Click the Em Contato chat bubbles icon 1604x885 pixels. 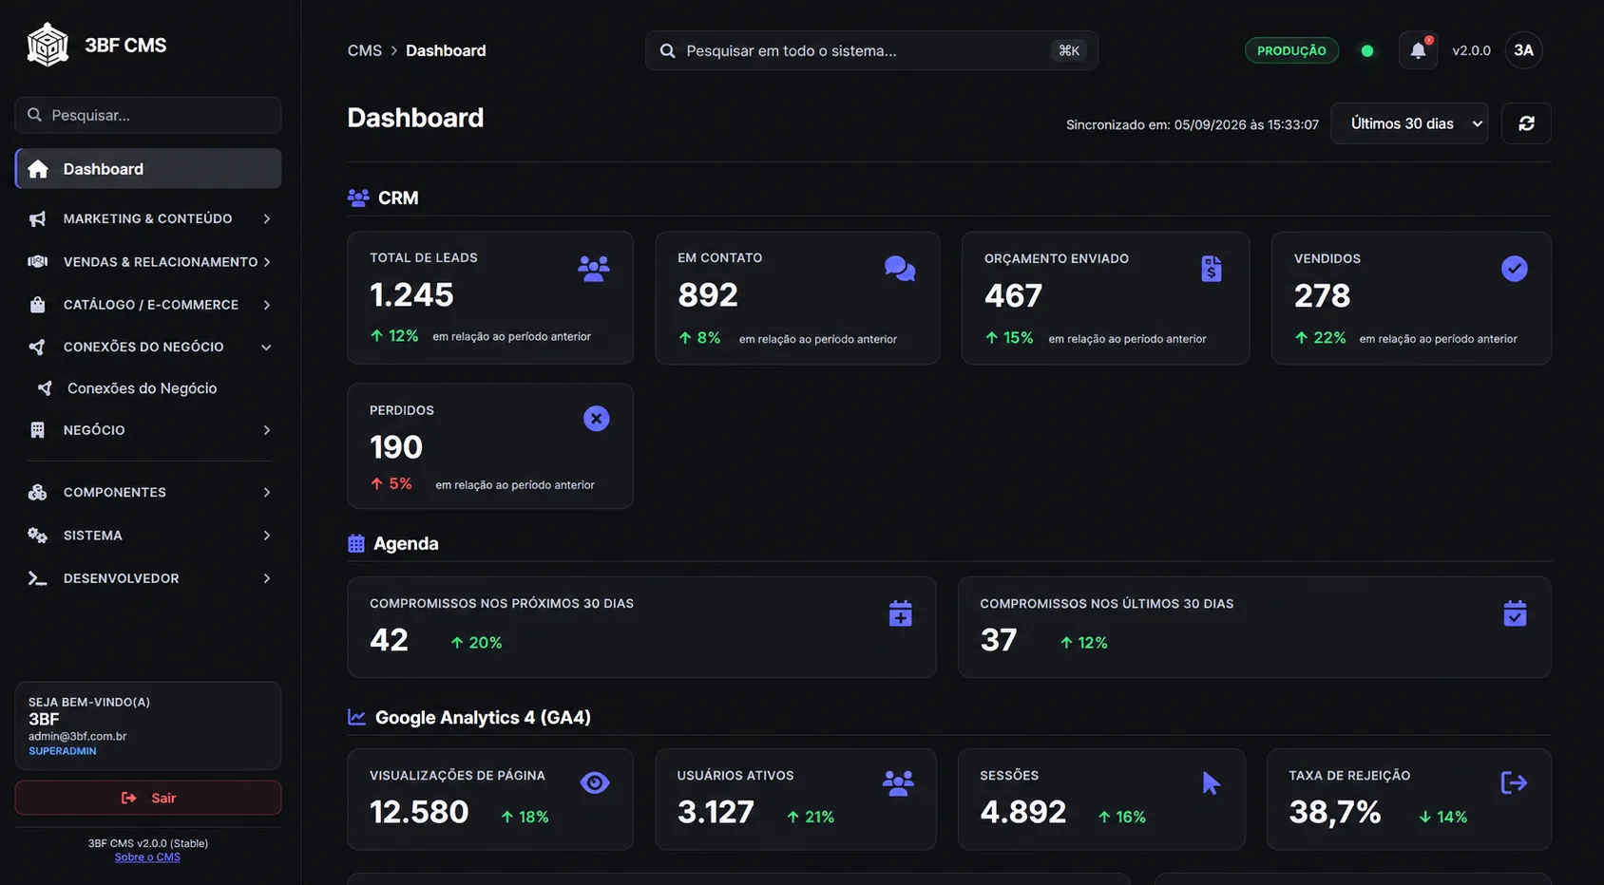pyautogui.click(x=900, y=269)
